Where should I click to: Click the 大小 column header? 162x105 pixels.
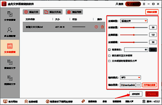point(58,19)
